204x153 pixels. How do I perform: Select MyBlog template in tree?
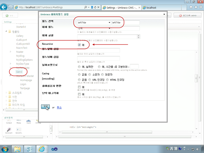[20, 56]
